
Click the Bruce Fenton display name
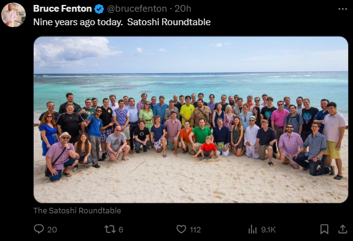click(63, 9)
